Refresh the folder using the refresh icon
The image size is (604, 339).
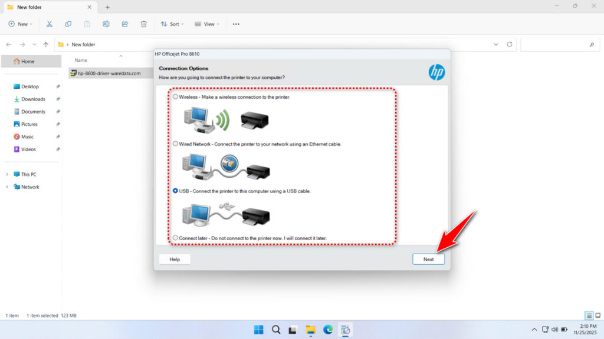pyautogui.click(x=511, y=44)
